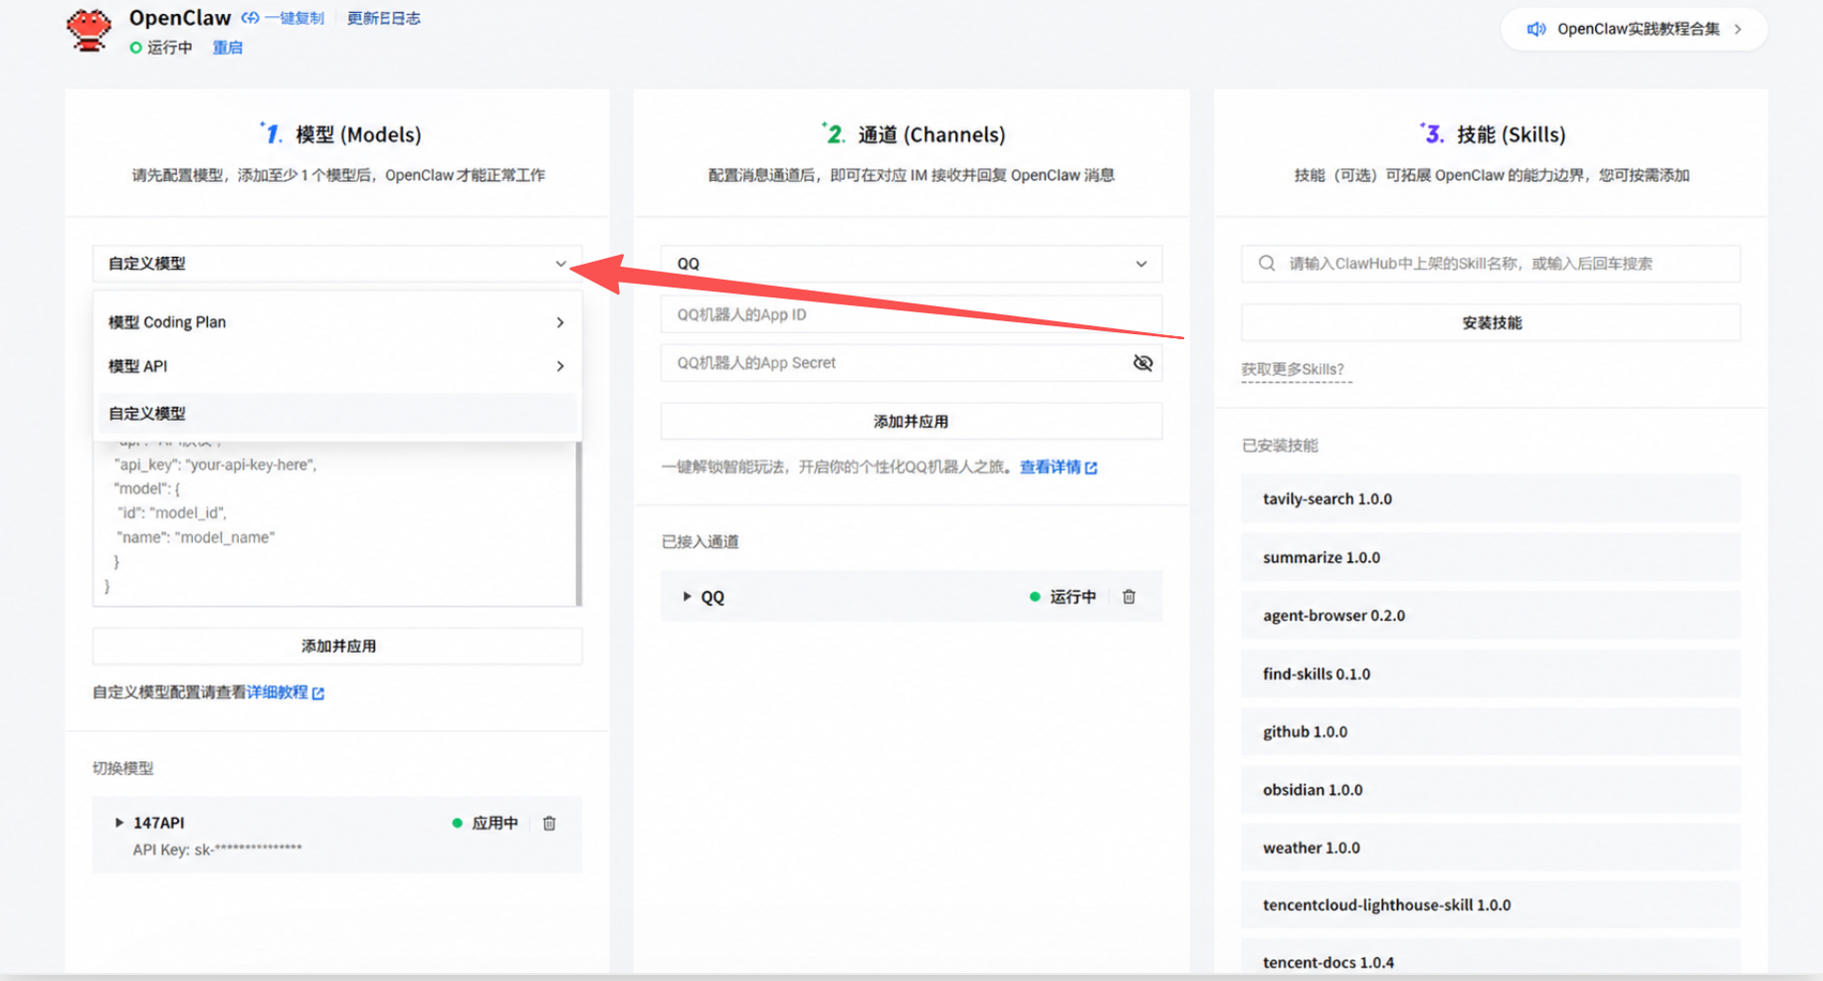Delete the 147API model with trash icon
Viewport: 1823px width, 981px height.
[549, 823]
